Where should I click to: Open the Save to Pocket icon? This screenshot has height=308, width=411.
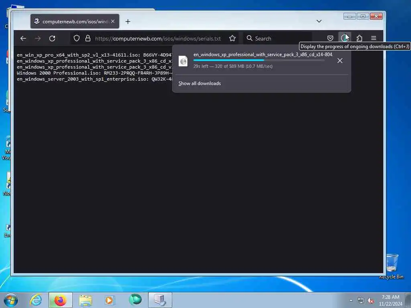point(330,38)
